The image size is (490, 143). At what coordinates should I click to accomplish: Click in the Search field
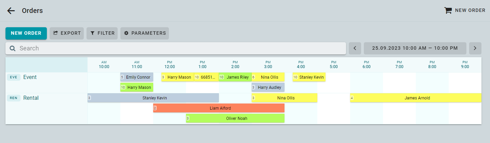coord(178,48)
